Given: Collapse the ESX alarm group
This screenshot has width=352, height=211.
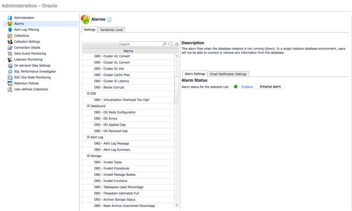Looking at the screenshot, I should pos(88,94).
